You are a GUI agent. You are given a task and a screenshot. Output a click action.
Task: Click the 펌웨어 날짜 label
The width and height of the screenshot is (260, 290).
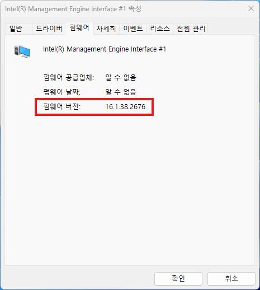pyautogui.click(x=62, y=92)
